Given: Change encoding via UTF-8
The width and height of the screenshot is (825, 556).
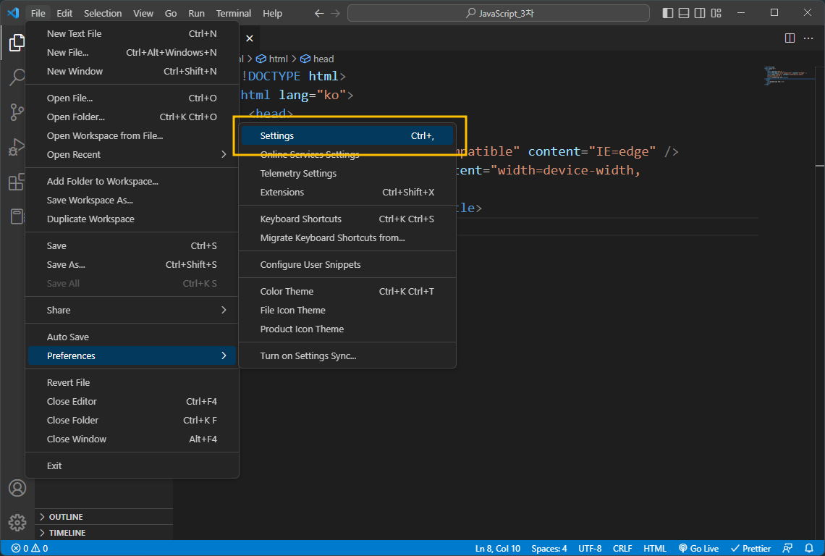Looking at the screenshot, I should (590, 548).
